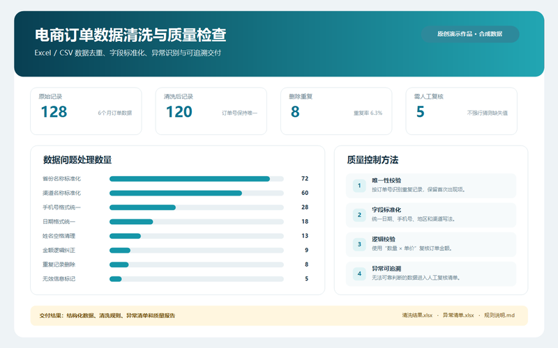The image size is (558, 348).
Task: Click the large 8 in 删除重复 card
Action: point(295,112)
